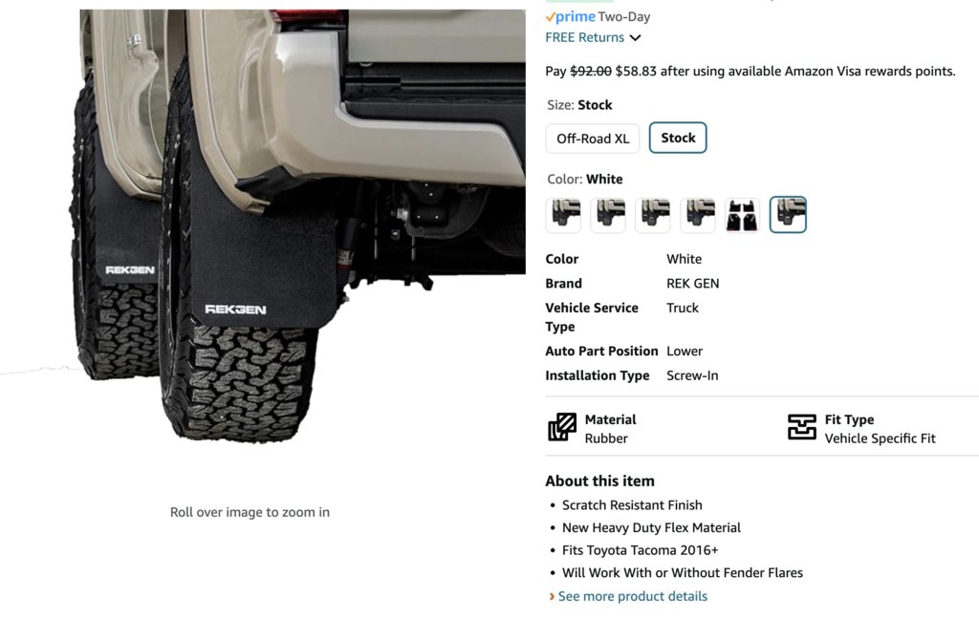Select the highlighted White color option
This screenshot has height=620, width=979.
[788, 215]
